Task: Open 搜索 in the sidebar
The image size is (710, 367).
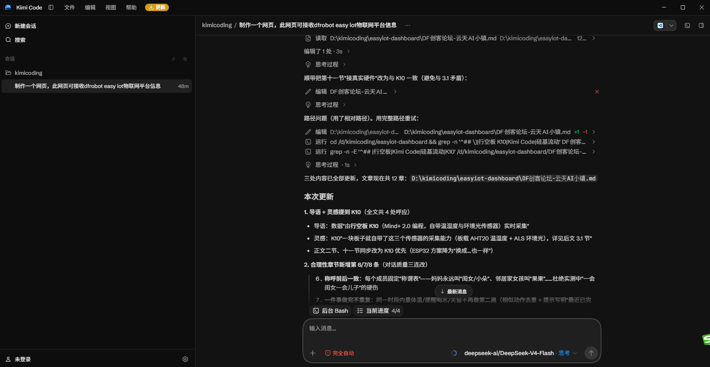Action: pos(16,40)
